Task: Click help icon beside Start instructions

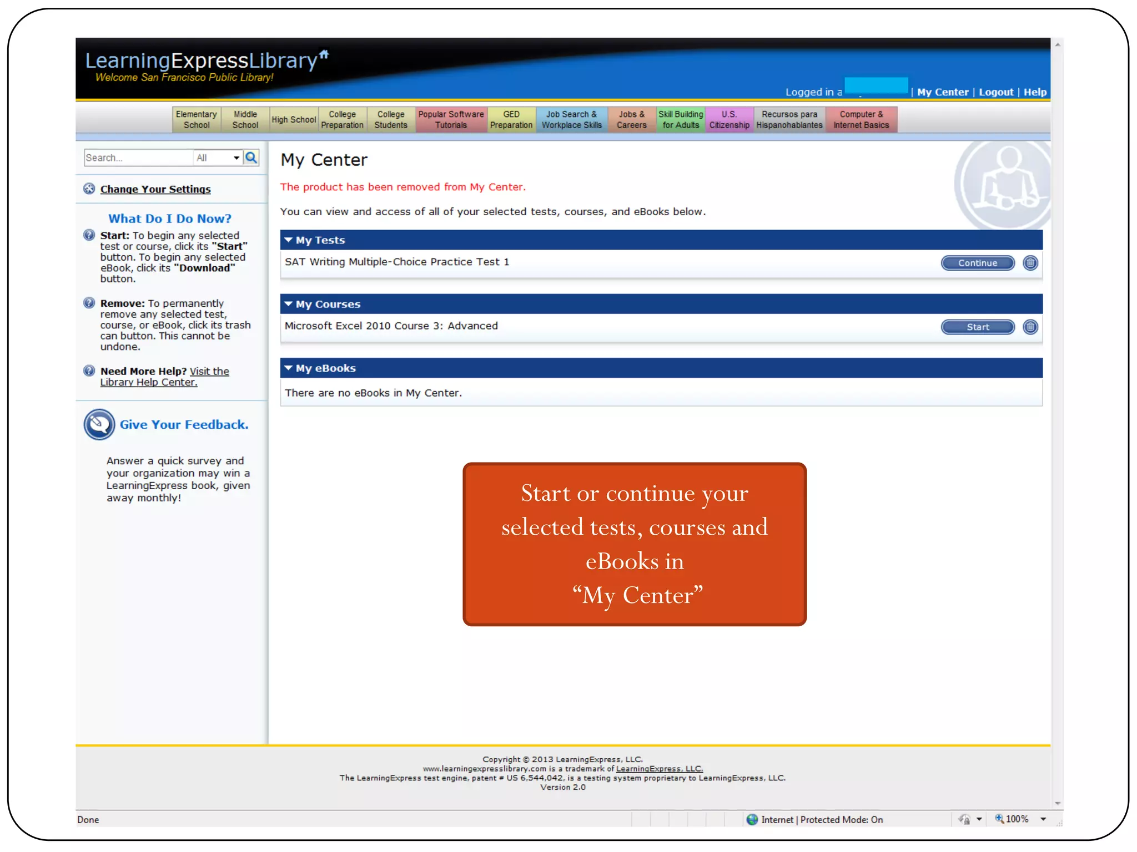Action: tap(89, 235)
